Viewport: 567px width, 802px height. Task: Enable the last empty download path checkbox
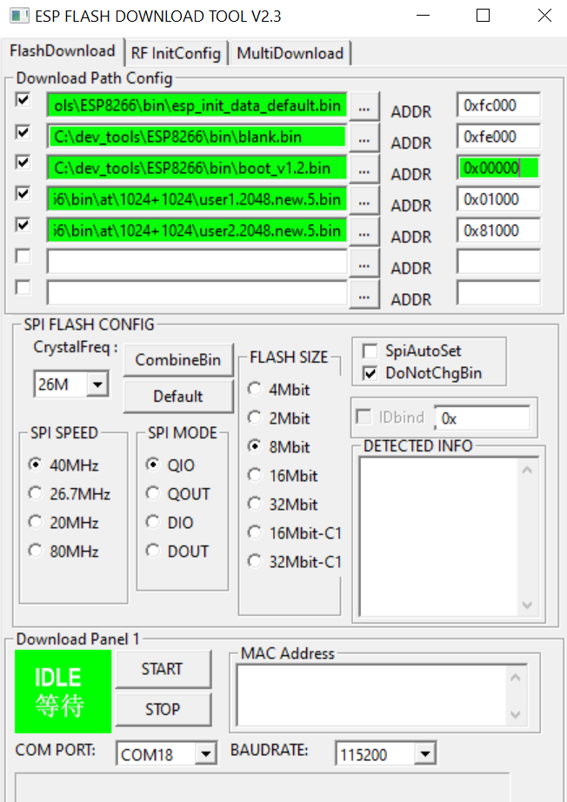pyautogui.click(x=23, y=287)
